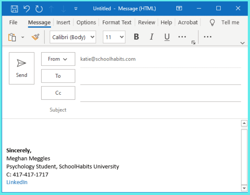Click the ribbon display options icon
The width and height of the screenshot is (250, 195).
pos(179,8)
